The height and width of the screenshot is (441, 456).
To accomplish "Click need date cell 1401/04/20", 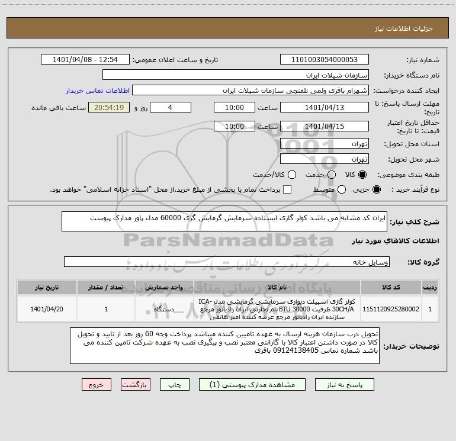I will [x=47, y=309].
